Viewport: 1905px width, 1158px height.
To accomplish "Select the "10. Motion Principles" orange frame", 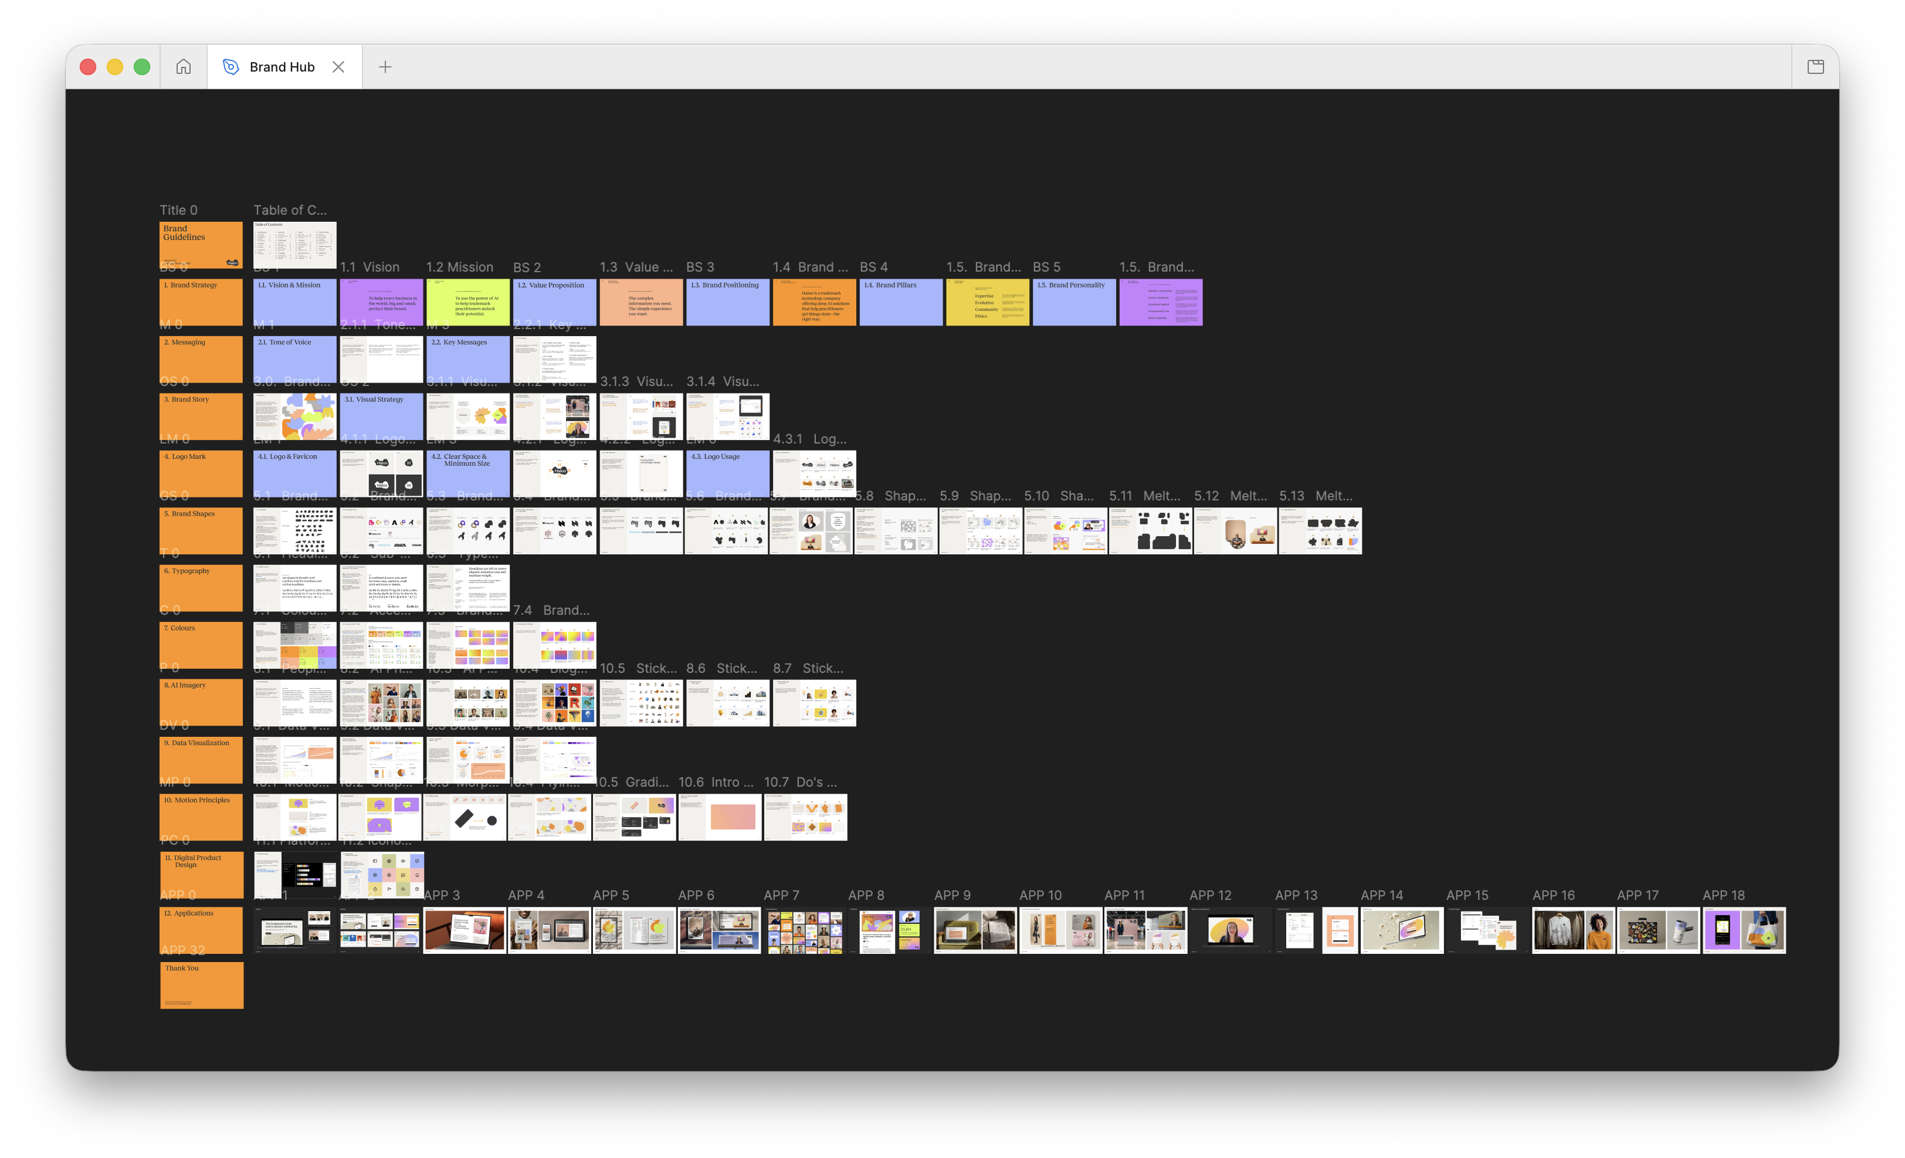I will pos(201,817).
